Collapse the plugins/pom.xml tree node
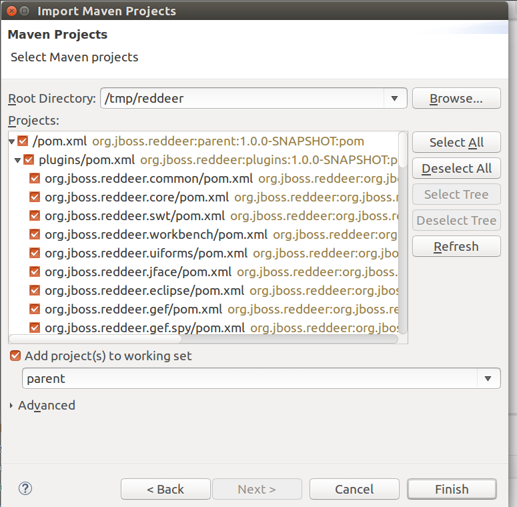Viewport: 517px width, 507px height. [18, 160]
